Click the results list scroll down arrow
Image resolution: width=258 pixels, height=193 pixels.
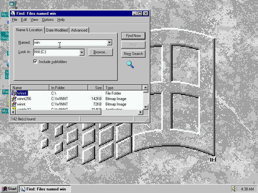click(x=145, y=107)
